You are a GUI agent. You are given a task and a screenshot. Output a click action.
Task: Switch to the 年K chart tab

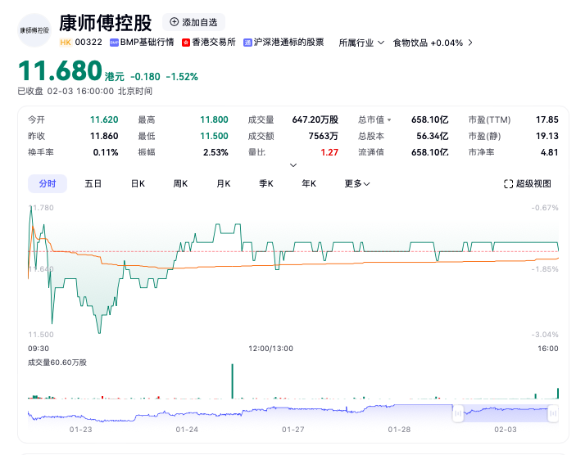coord(309,184)
